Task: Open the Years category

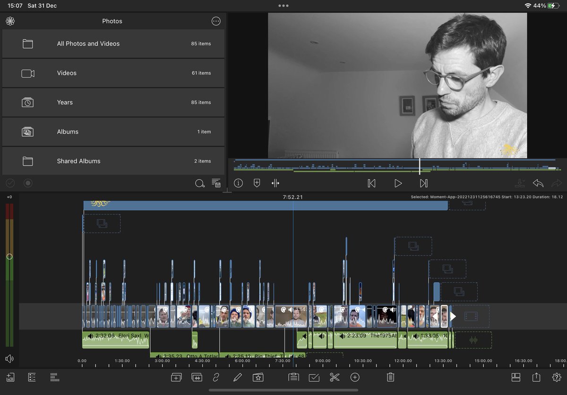Action: tap(113, 102)
